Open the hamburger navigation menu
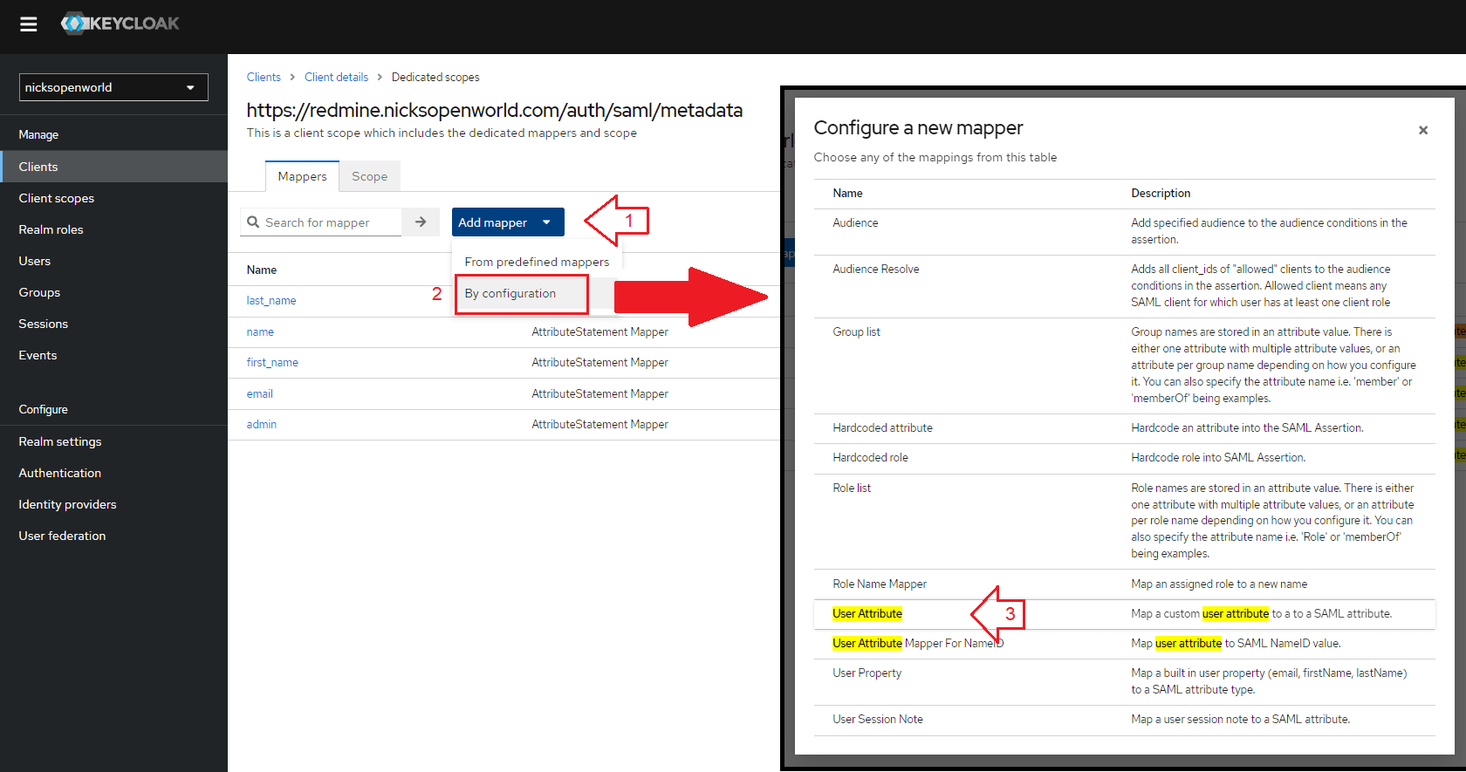This screenshot has width=1466, height=772. 29,24
